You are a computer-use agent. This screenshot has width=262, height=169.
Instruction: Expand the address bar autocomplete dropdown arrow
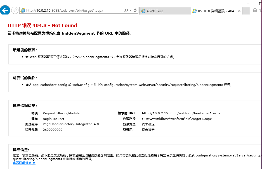(131, 11)
